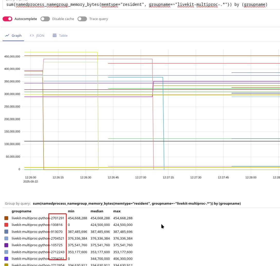Open the Table tab

tap(60, 35)
